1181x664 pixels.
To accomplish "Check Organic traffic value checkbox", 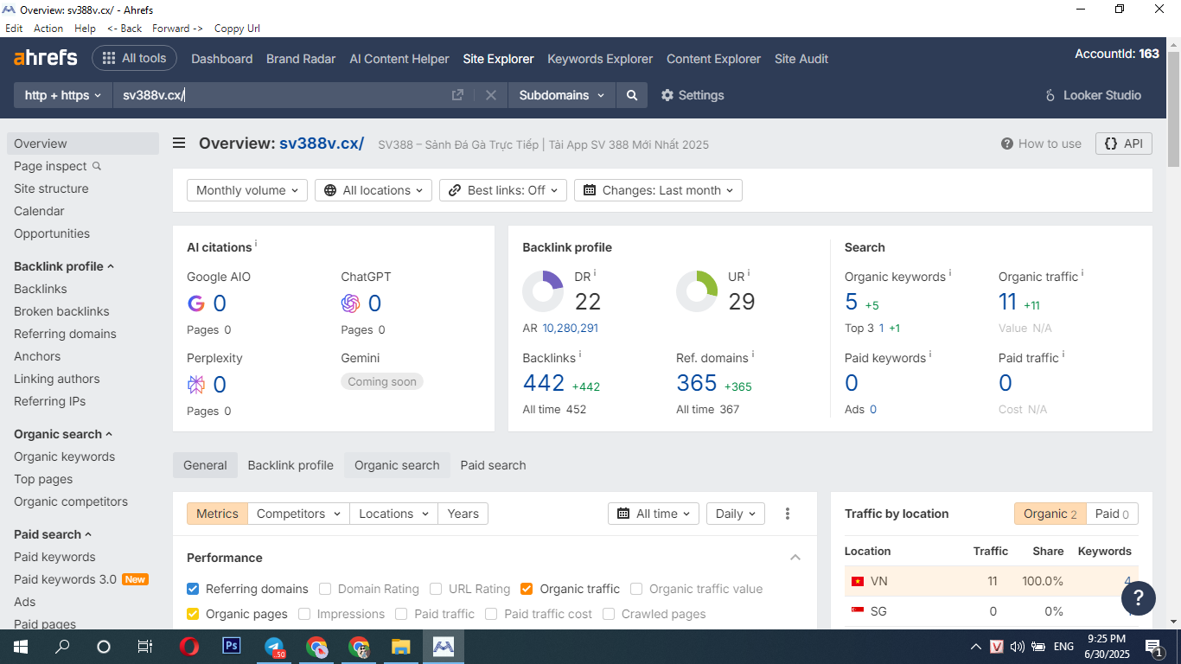I will (636, 589).
